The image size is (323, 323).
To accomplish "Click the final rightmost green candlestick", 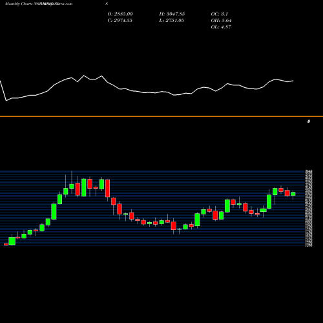I will (x=293, y=194).
